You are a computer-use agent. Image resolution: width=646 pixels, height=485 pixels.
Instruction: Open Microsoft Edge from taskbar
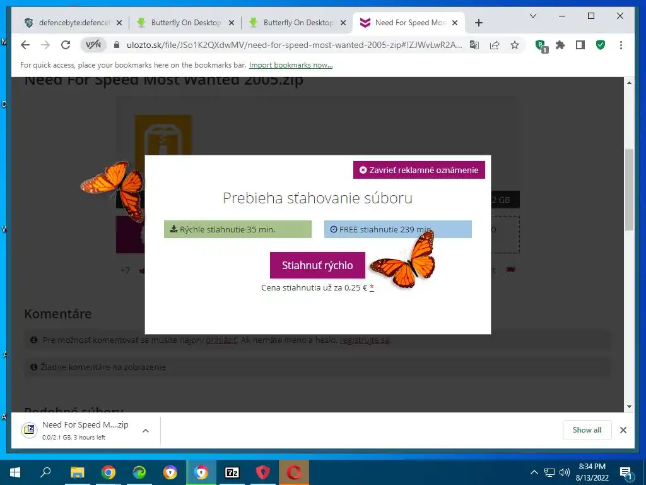(139, 472)
